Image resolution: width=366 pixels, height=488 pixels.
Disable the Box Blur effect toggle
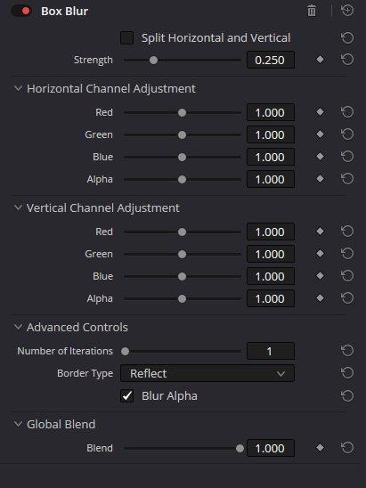click(x=21, y=11)
